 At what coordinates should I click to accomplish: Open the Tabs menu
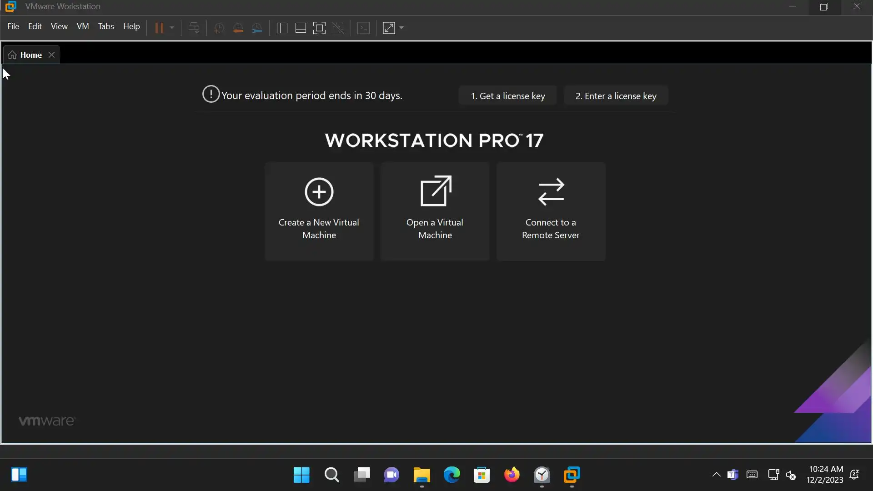click(106, 26)
